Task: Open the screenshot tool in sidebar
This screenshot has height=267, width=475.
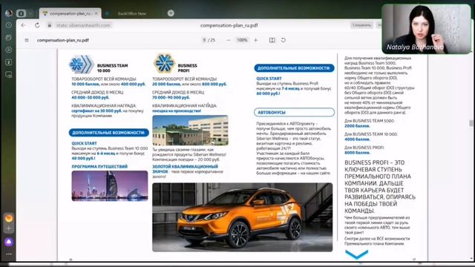Action: (9, 74)
